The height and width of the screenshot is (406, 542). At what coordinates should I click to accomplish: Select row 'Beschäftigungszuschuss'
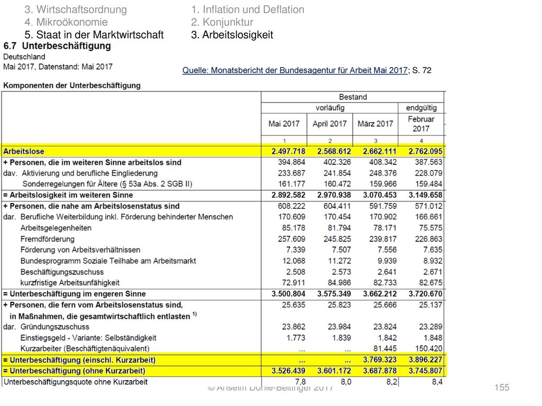pos(62,272)
